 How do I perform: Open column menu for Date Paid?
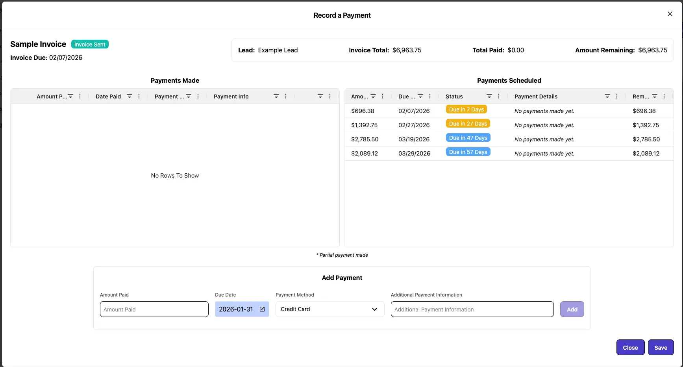click(139, 96)
